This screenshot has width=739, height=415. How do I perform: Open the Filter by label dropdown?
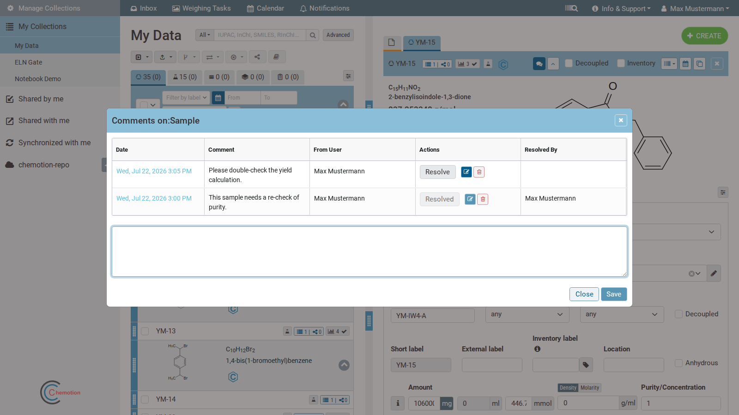coord(187,98)
